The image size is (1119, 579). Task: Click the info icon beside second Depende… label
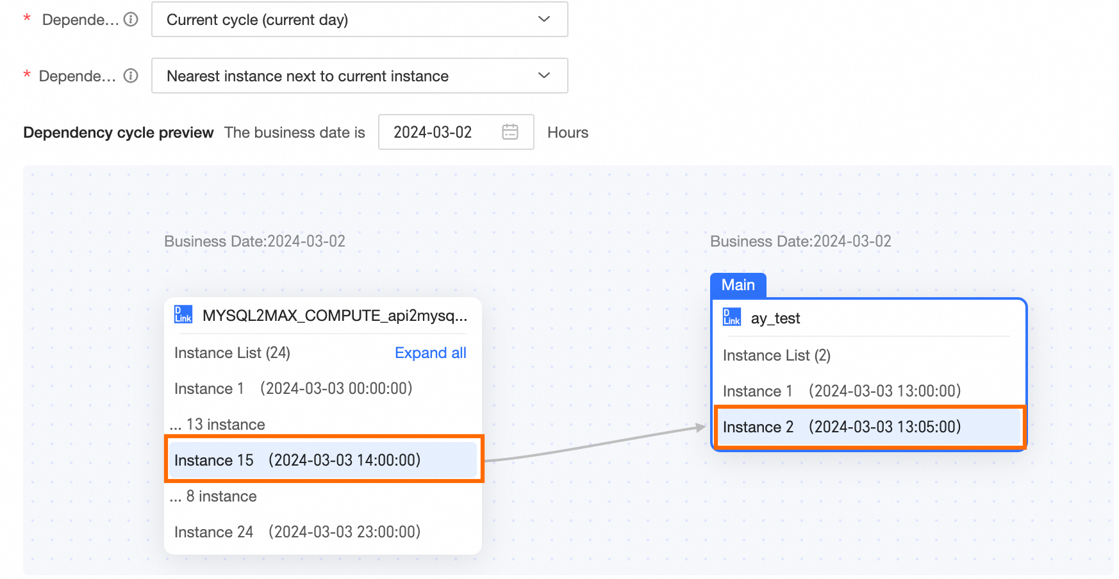coord(131,76)
